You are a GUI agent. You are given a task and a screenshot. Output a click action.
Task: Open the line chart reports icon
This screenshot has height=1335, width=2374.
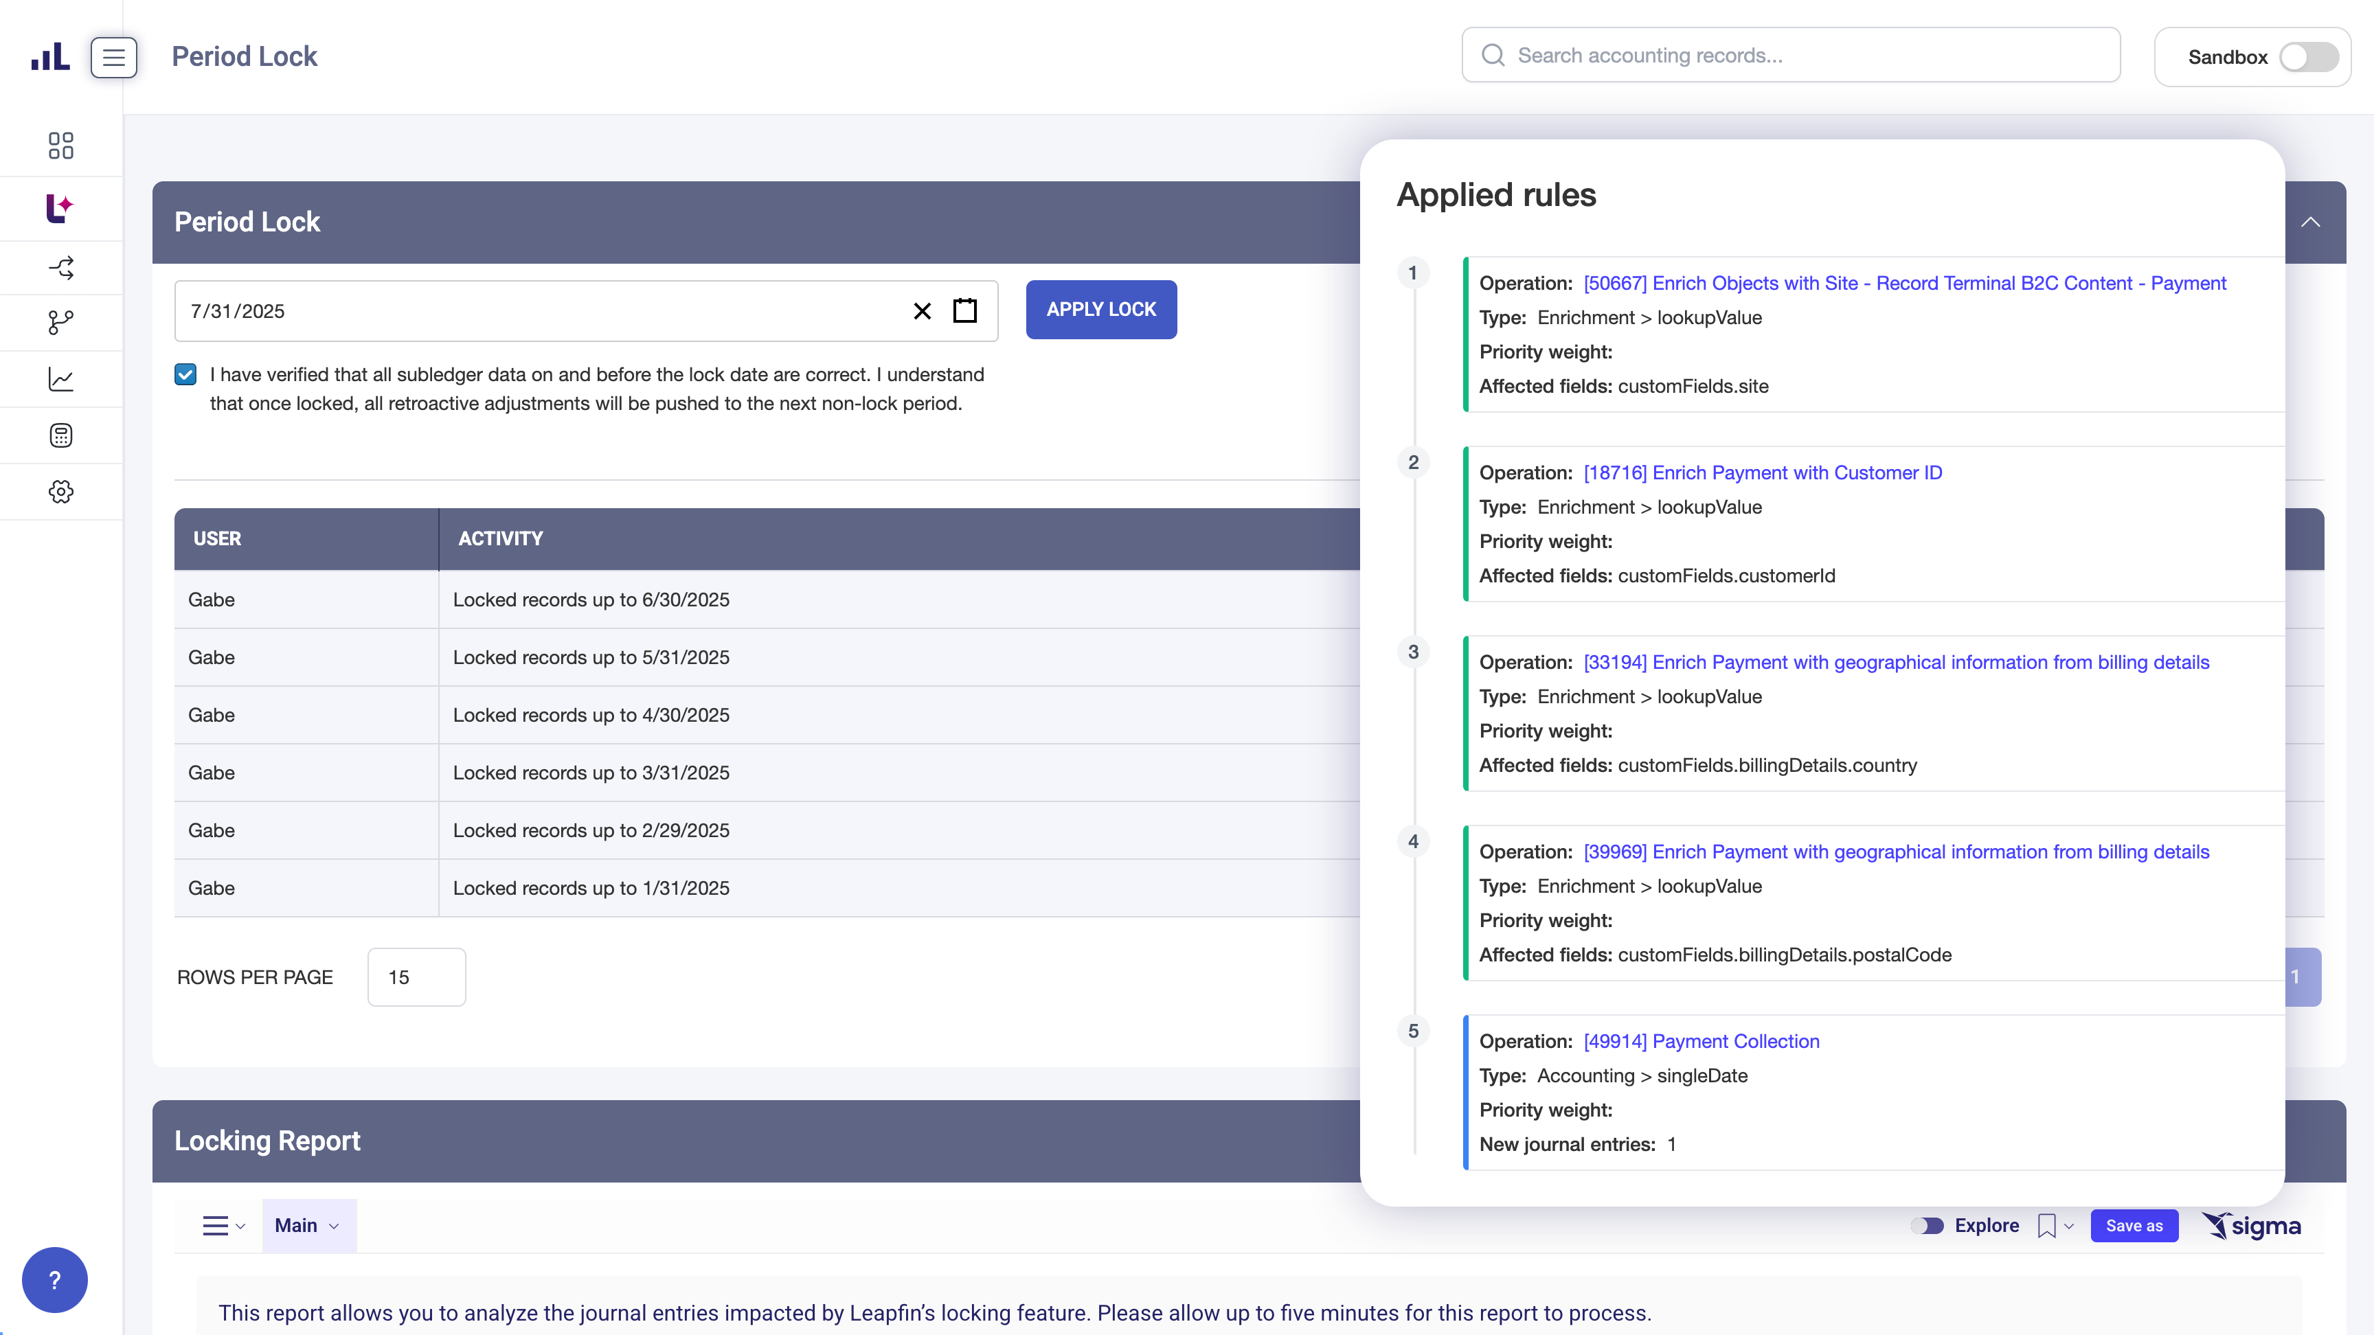(x=61, y=380)
